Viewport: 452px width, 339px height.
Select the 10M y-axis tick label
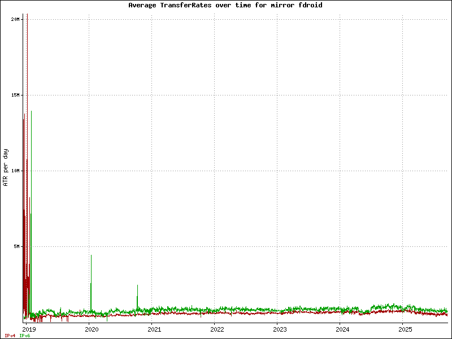[x=15, y=171]
